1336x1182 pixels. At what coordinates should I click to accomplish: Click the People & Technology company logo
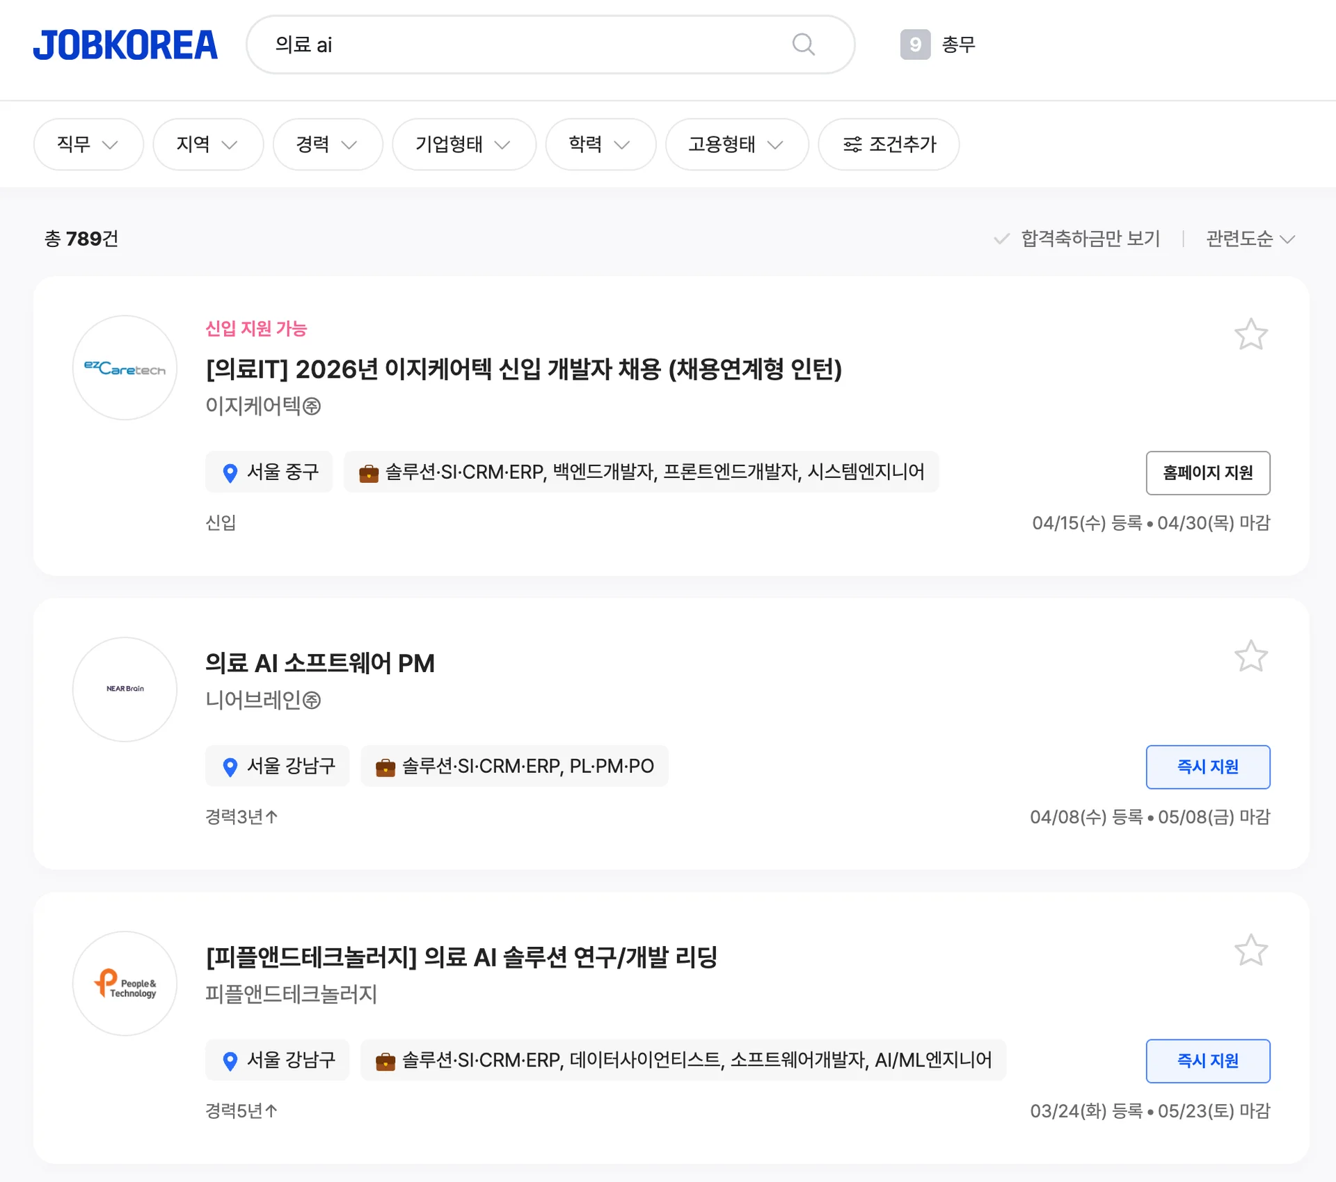pos(125,983)
